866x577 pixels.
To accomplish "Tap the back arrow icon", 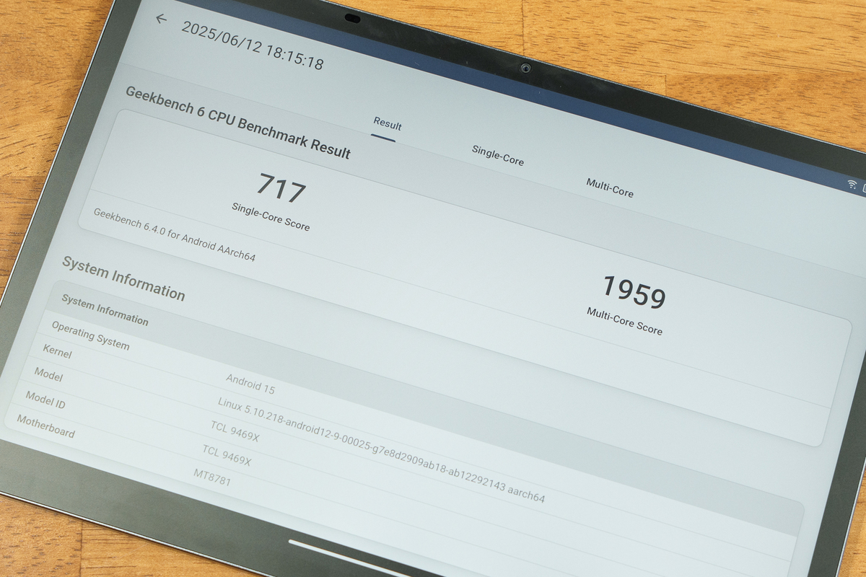I will point(161,19).
